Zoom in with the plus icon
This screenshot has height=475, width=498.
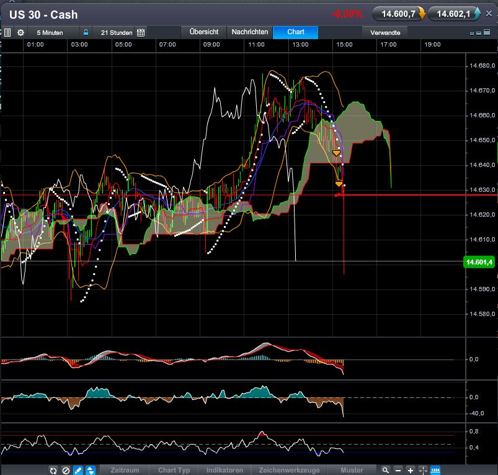(411, 470)
